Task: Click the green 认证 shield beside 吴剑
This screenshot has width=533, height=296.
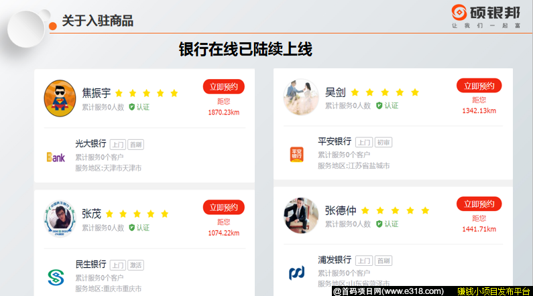Action: click(379, 106)
